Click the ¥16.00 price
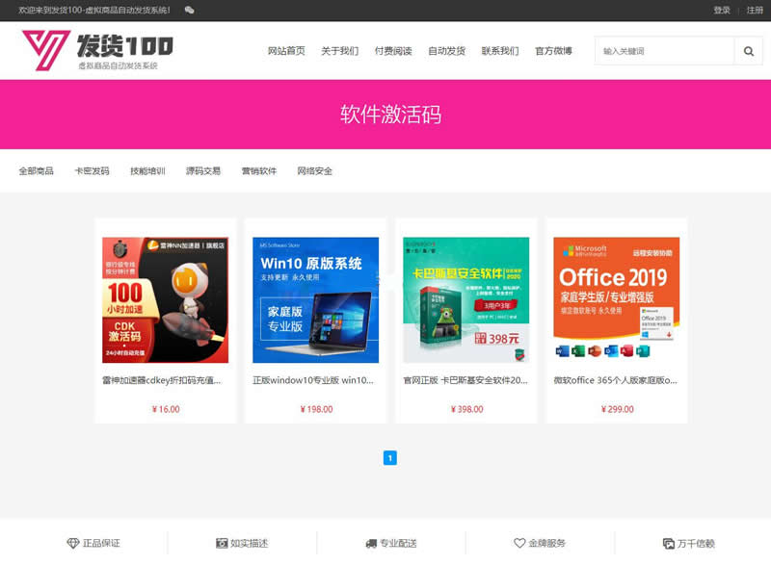 click(166, 409)
